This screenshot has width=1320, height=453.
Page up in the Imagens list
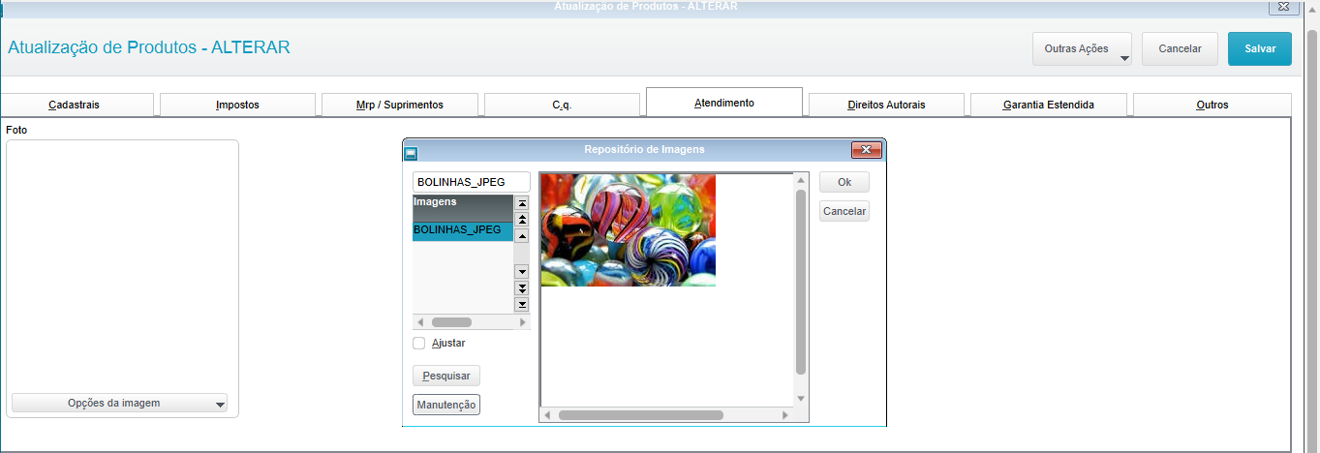pyautogui.click(x=521, y=220)
